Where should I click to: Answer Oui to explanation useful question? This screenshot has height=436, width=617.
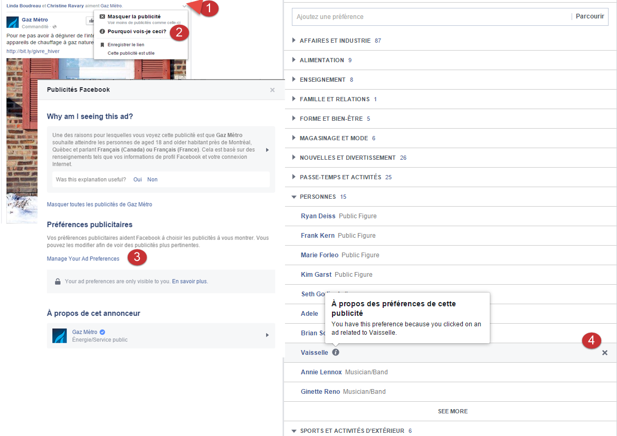tap(137, 179)
